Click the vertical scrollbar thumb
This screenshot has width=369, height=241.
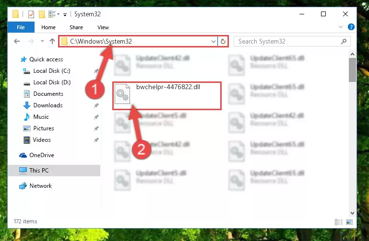[x=352, y=70]
